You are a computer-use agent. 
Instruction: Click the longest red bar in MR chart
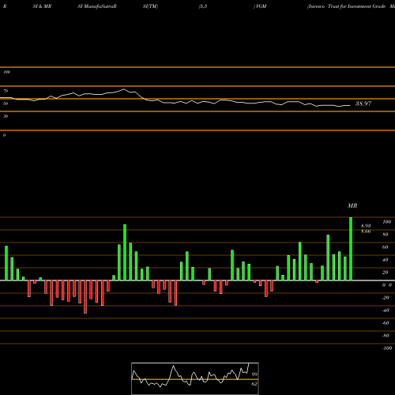pos(85,297)
